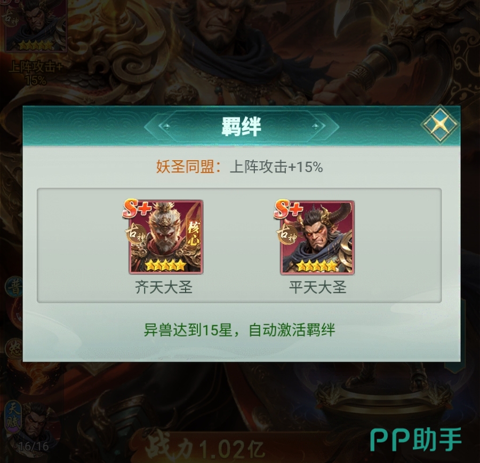Tap the S+ badge on 平天大圣
The width and height of the screenshot is (480, 463).
coord(289,209)
